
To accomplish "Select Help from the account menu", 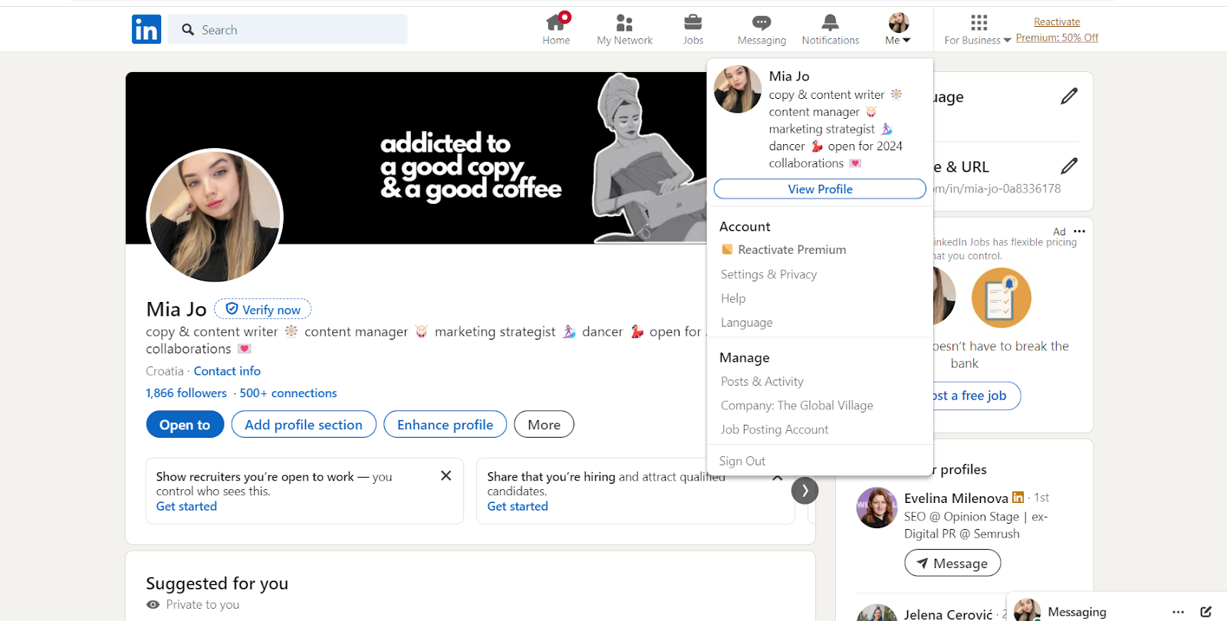I will (x=733, y=298).
